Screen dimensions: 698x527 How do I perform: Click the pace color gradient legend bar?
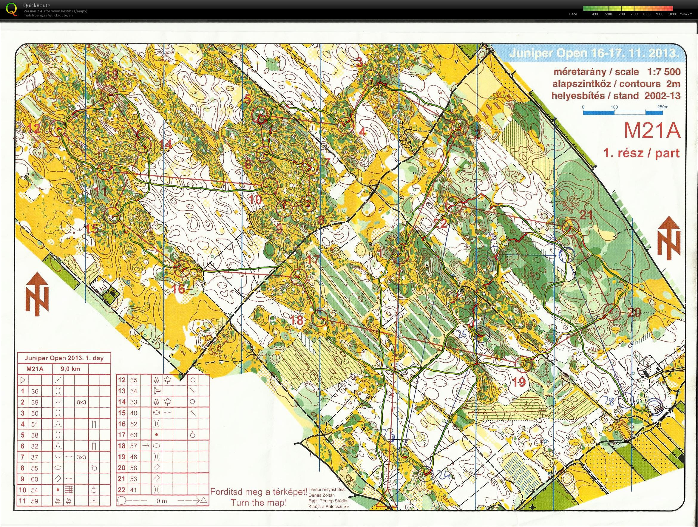[628, 9]
